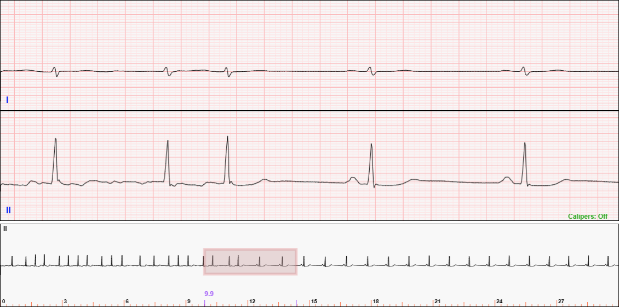This screenshot has height=307, width=619.
Task: Click the thick divider below Lead II
Action: (309, 222)
